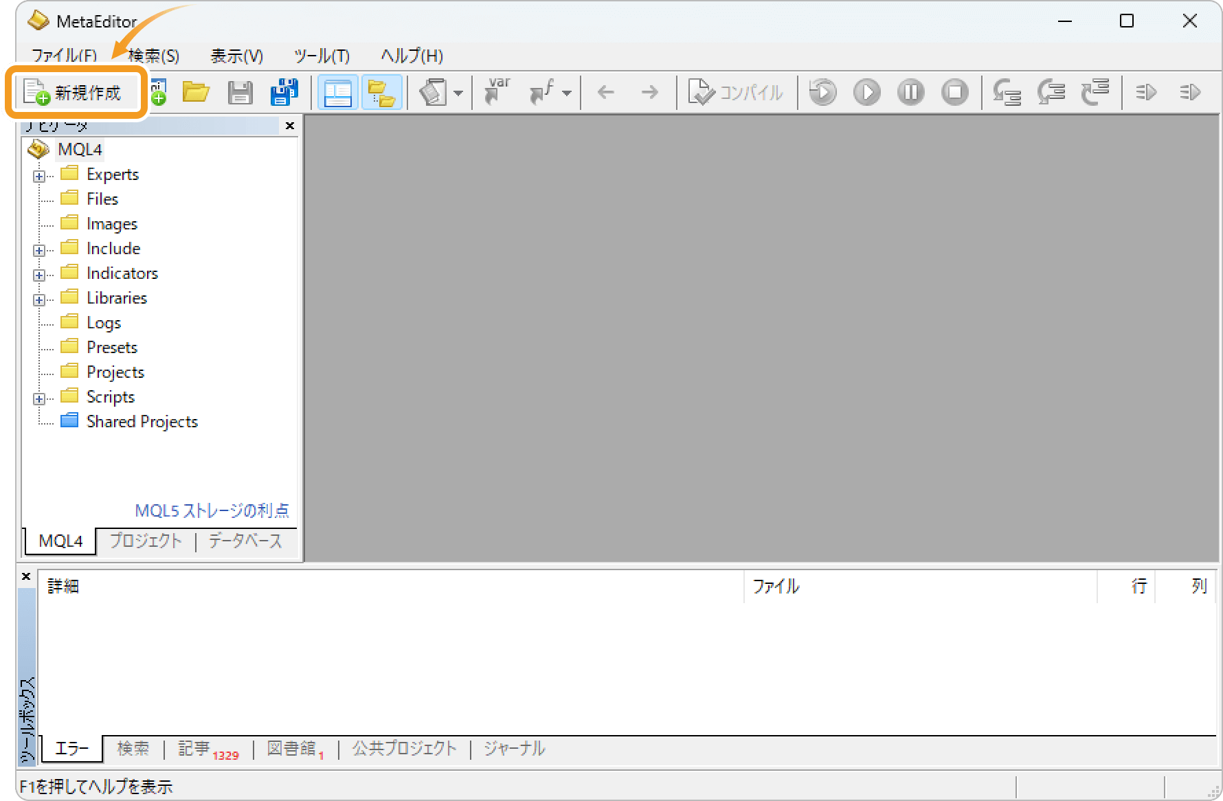The image size is (1223, 801).
Task: Click the var insert variable icon
Action: point(497,92)
